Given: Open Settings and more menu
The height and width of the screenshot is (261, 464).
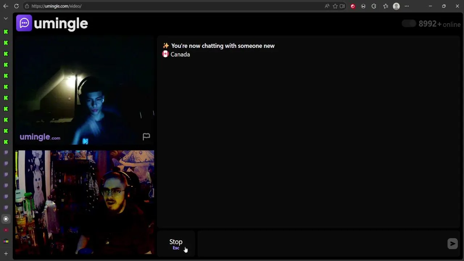Looking at the screenshot, I should click(x=407, y=6).
